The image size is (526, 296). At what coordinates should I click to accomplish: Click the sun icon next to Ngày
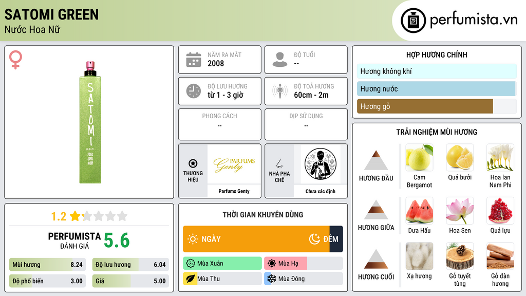[x=193, y=239]
